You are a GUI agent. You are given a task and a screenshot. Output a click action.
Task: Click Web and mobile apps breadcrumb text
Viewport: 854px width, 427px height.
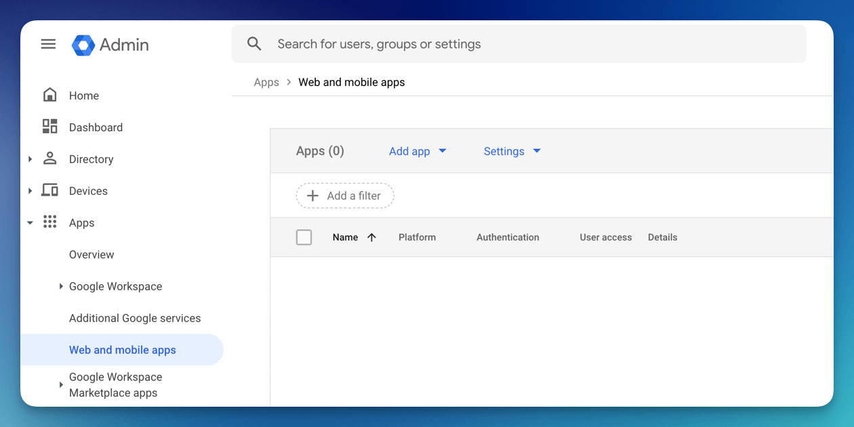[352, 82]
